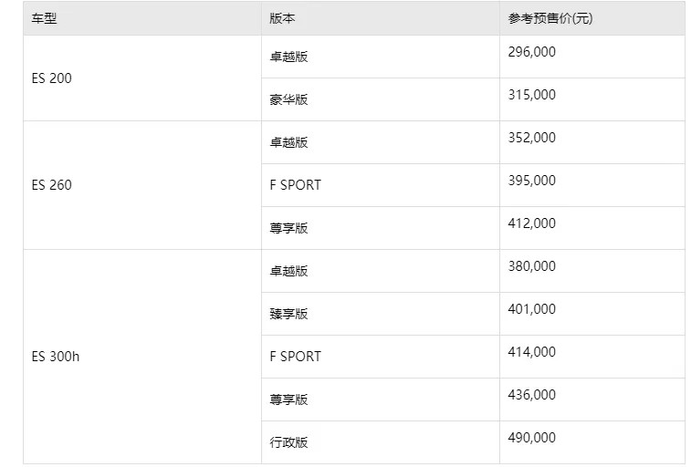Select the 315,000 price cell

tap(532, 95)
